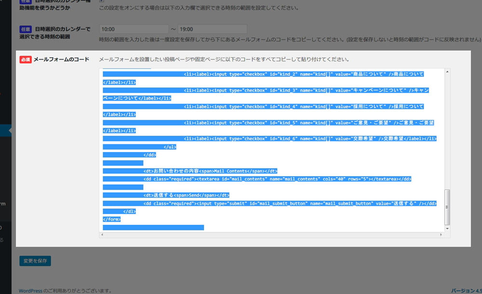
Task: Click the scroll up arrow of code box
Action: click(447, 72)
